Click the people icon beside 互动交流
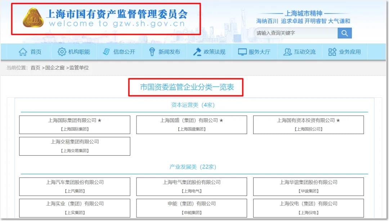Viewport: 389px width, 221px height. (287, 52)
